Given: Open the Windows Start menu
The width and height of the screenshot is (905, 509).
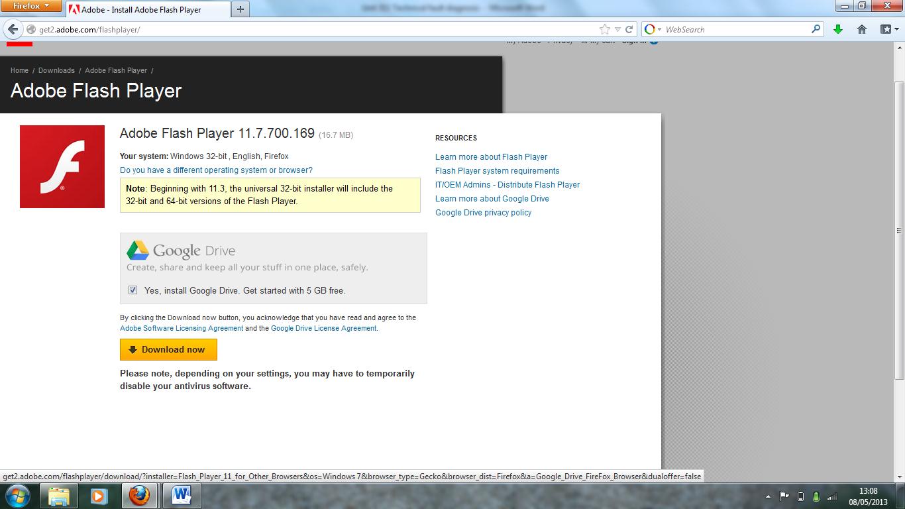Looking at the screenshot, I should pos(18,496).
